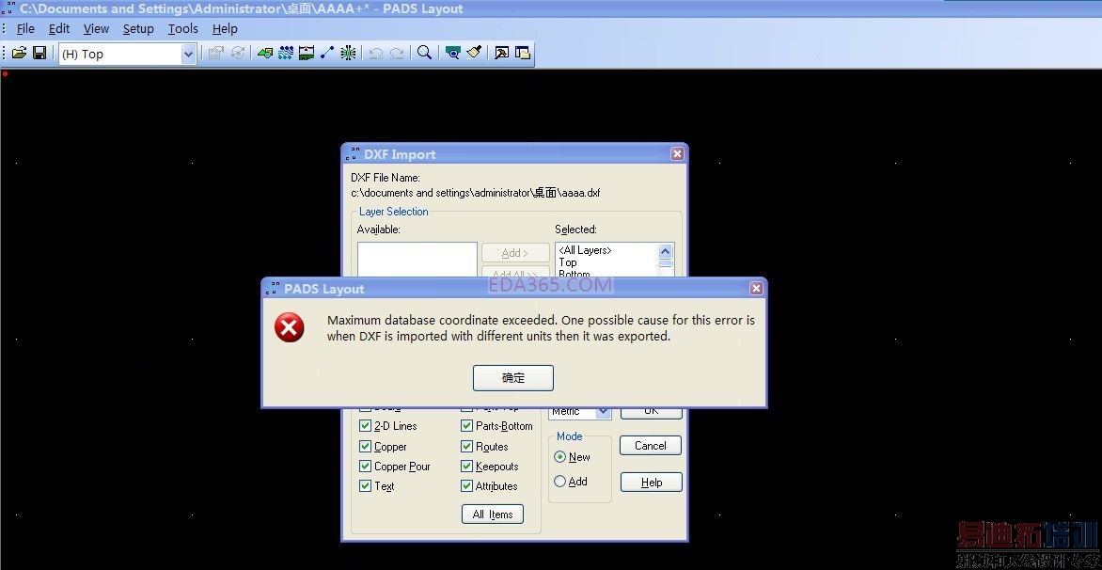The height and width of the screenshot is (570, 1102).
Task: Click the red error icon in message box
Action: 290,328
